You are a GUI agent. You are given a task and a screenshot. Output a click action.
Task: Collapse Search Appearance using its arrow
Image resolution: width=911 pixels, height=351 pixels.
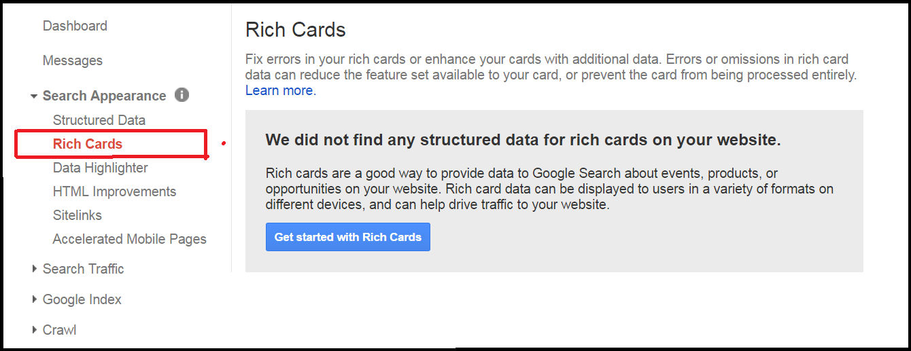pyautogui.click(x=33, y=96)
